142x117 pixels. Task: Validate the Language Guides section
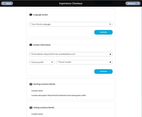(x=103, y=32)
